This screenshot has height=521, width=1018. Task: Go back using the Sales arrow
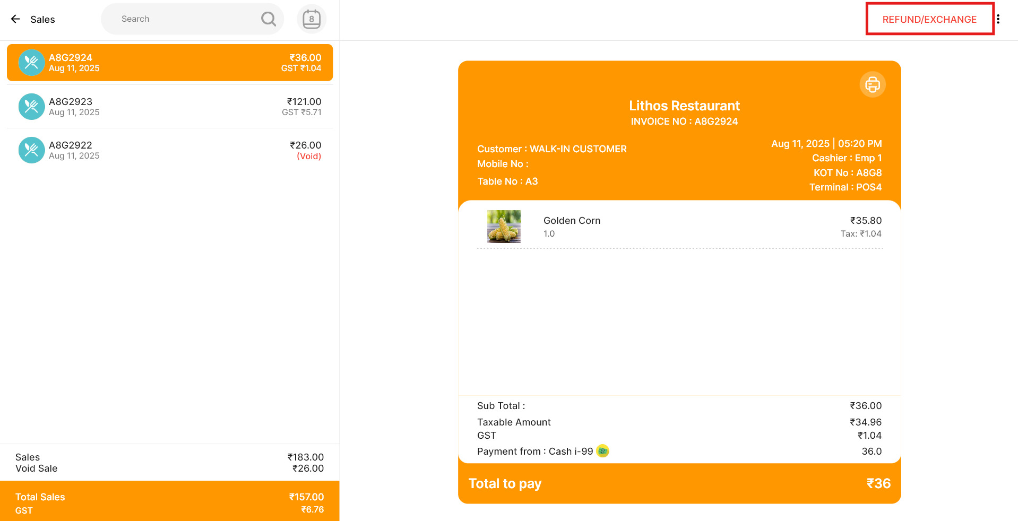coord(15,19)
